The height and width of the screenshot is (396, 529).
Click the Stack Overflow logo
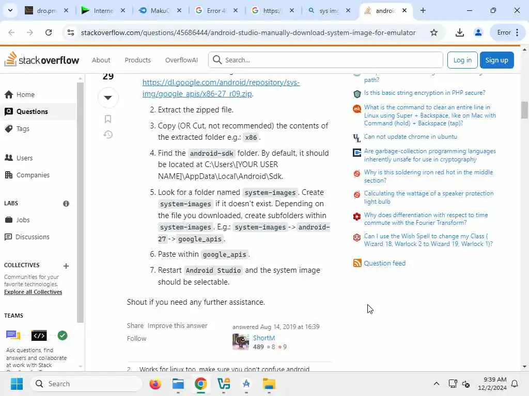coord(41,60)
